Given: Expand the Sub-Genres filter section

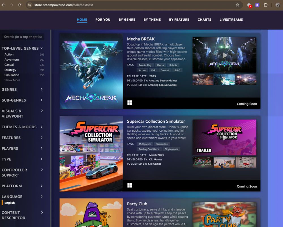Looking at the screenshot, I should (x=22, y=100).
